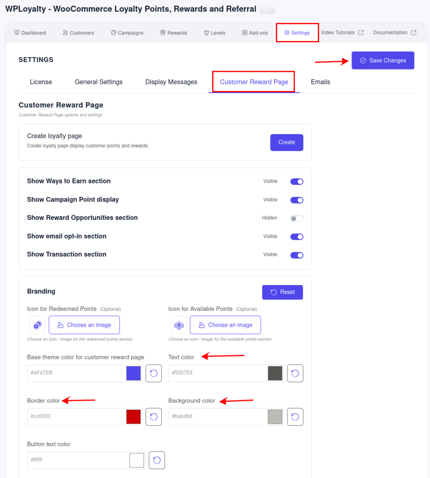
Task: Toggle Show Ways to Earn section
Action: click(297, 182)
